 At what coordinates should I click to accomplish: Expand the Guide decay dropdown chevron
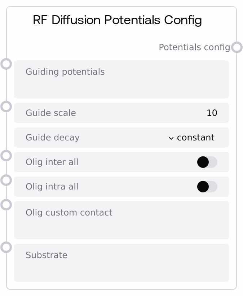click(171, 138)
